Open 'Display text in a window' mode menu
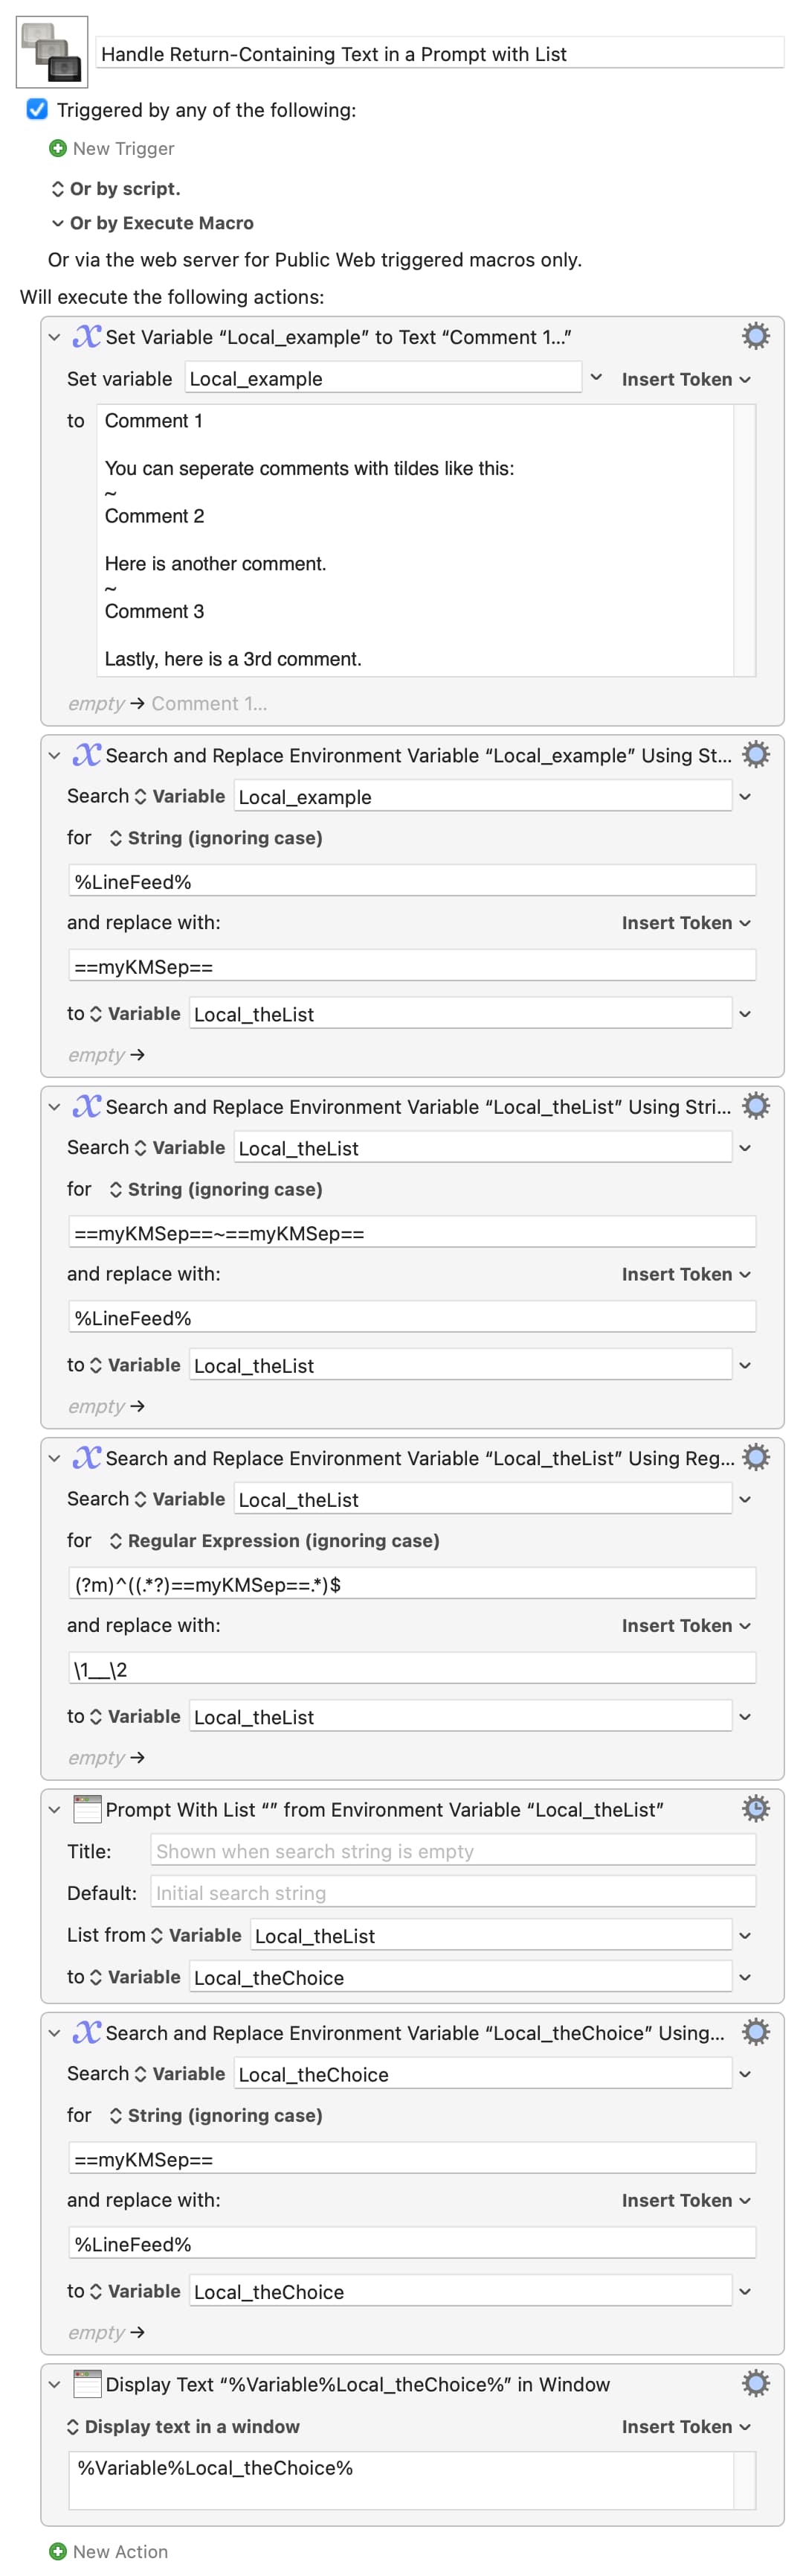 click(x=181, y=2426)
